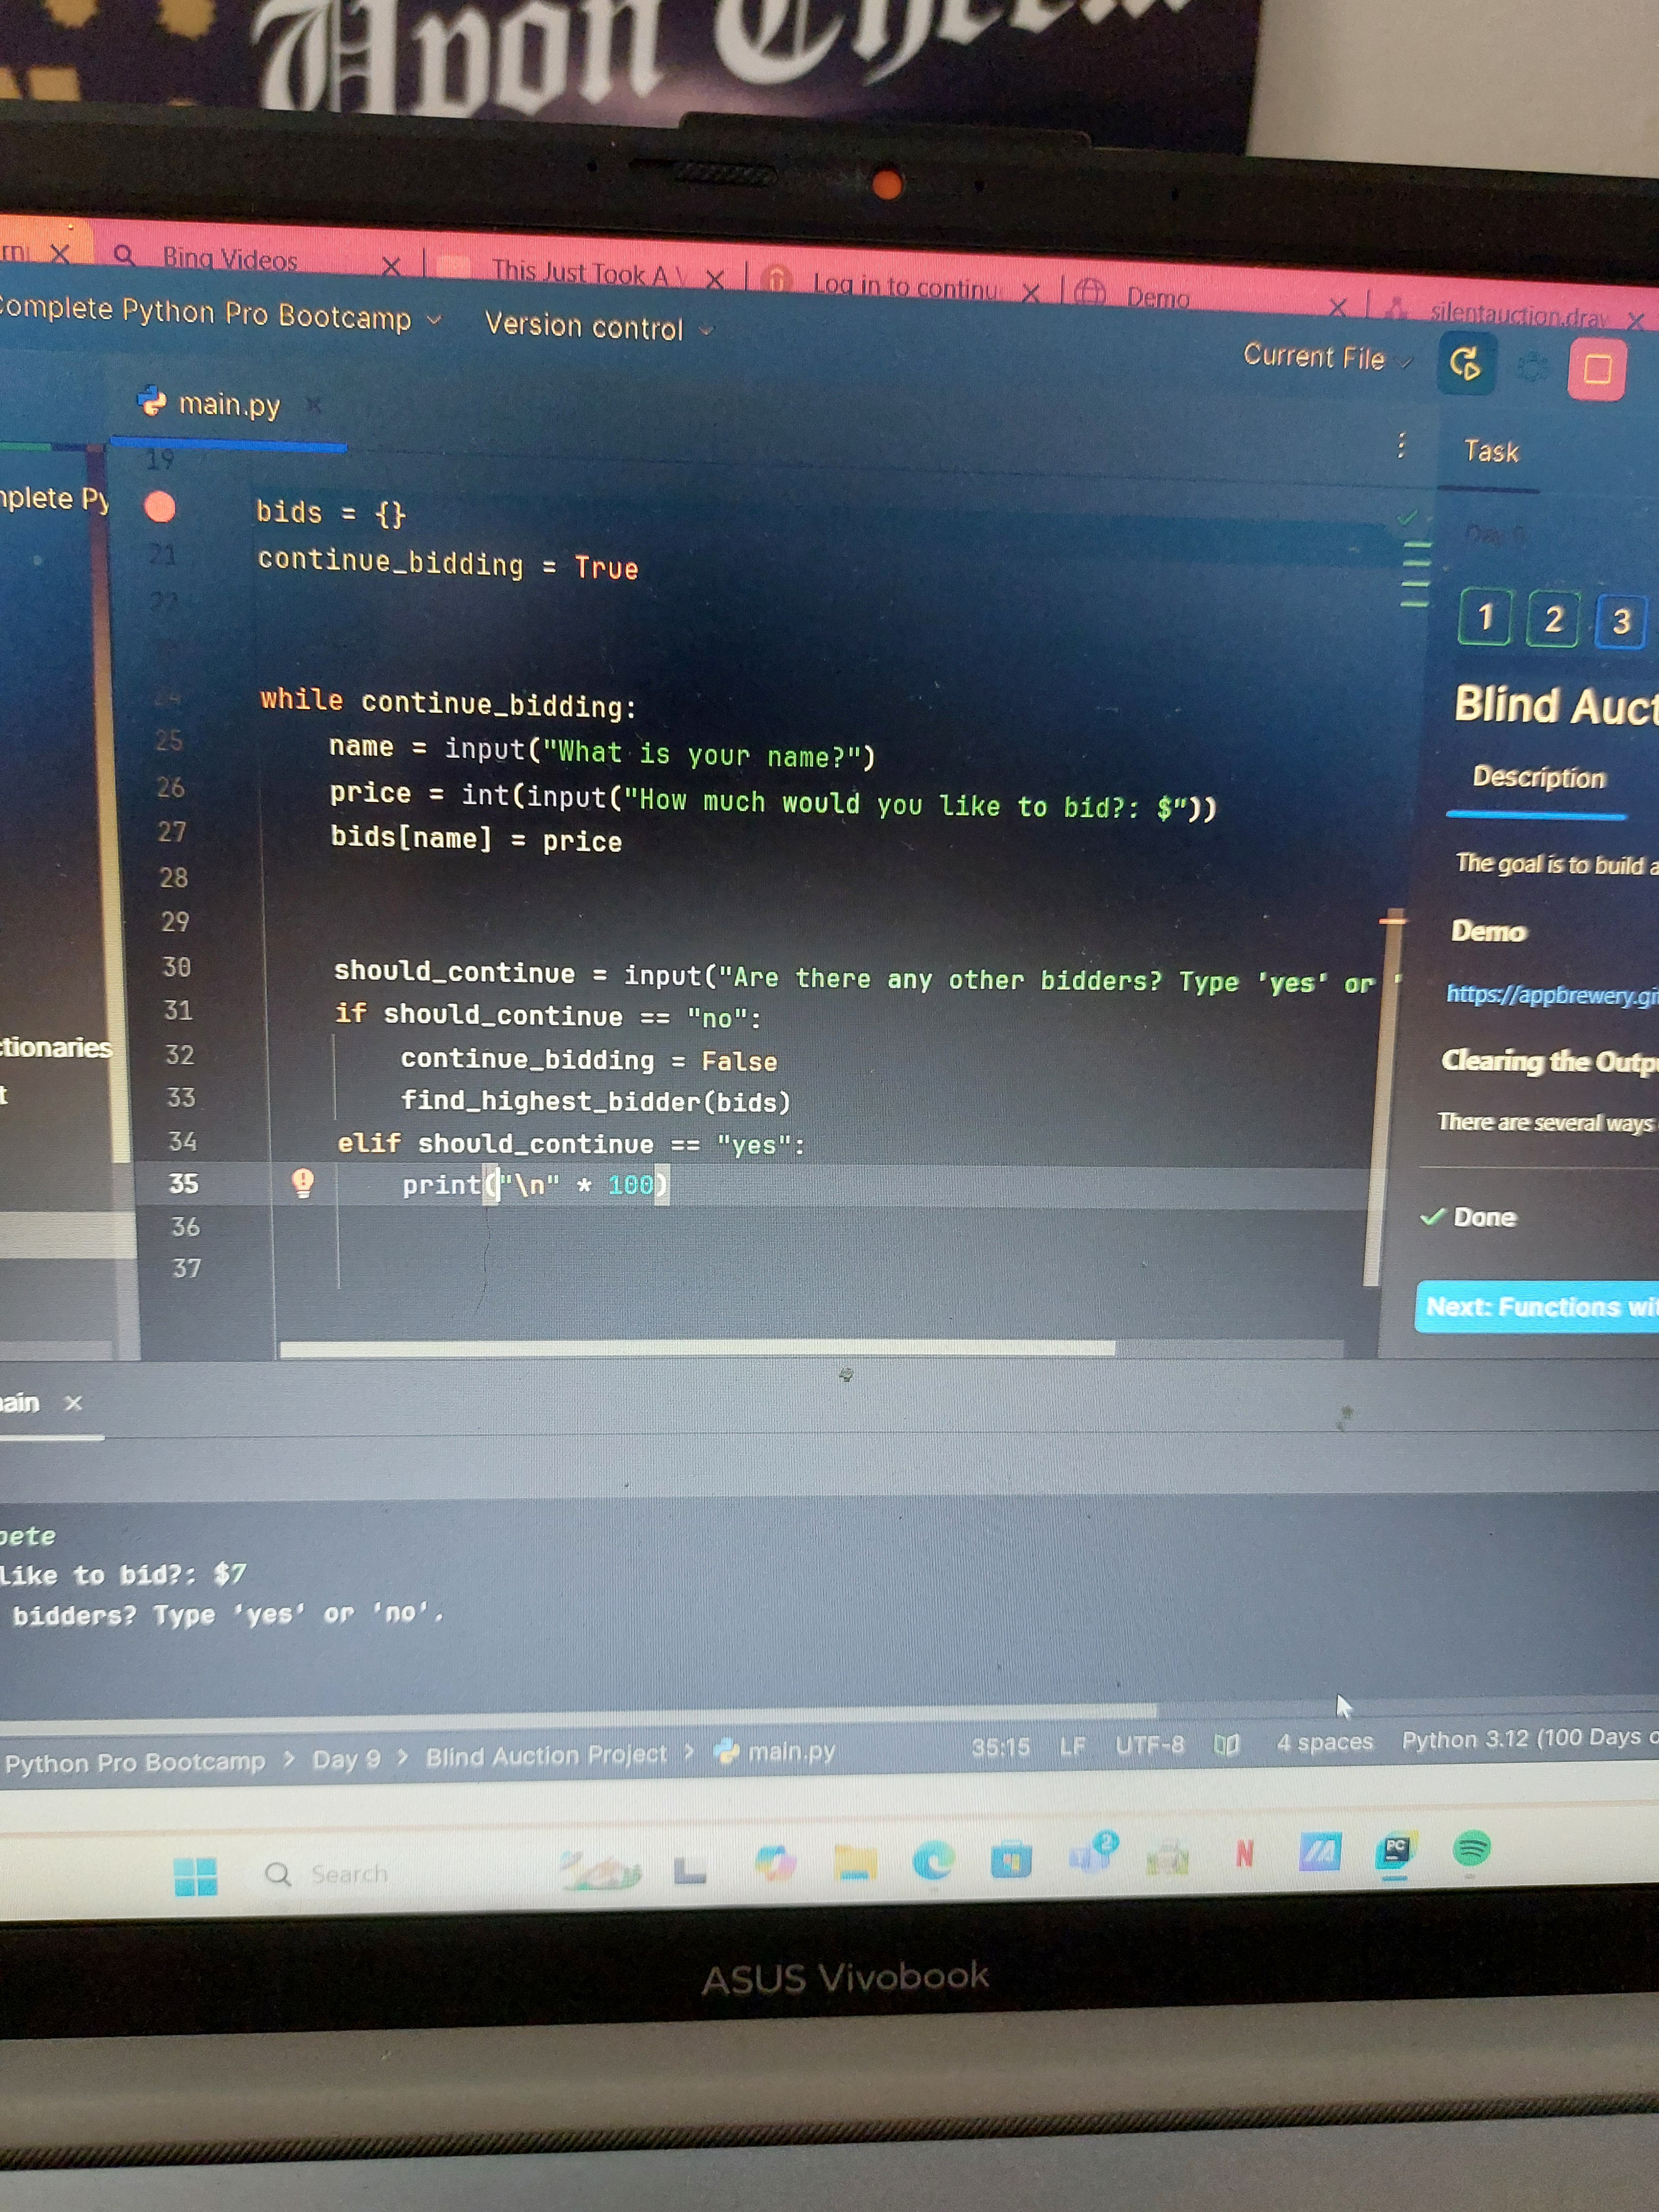The height and width of the screenshot is (2212, 1659).
Task: Open PyCharm from taskbar
Action: point(1396,1852)
